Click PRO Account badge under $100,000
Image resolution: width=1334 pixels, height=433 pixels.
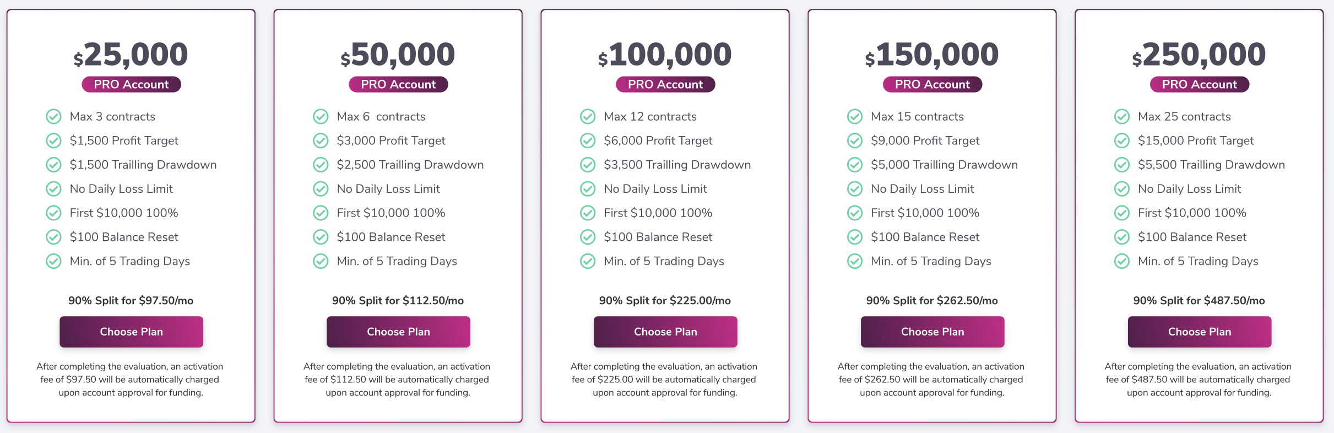[665, 84]
